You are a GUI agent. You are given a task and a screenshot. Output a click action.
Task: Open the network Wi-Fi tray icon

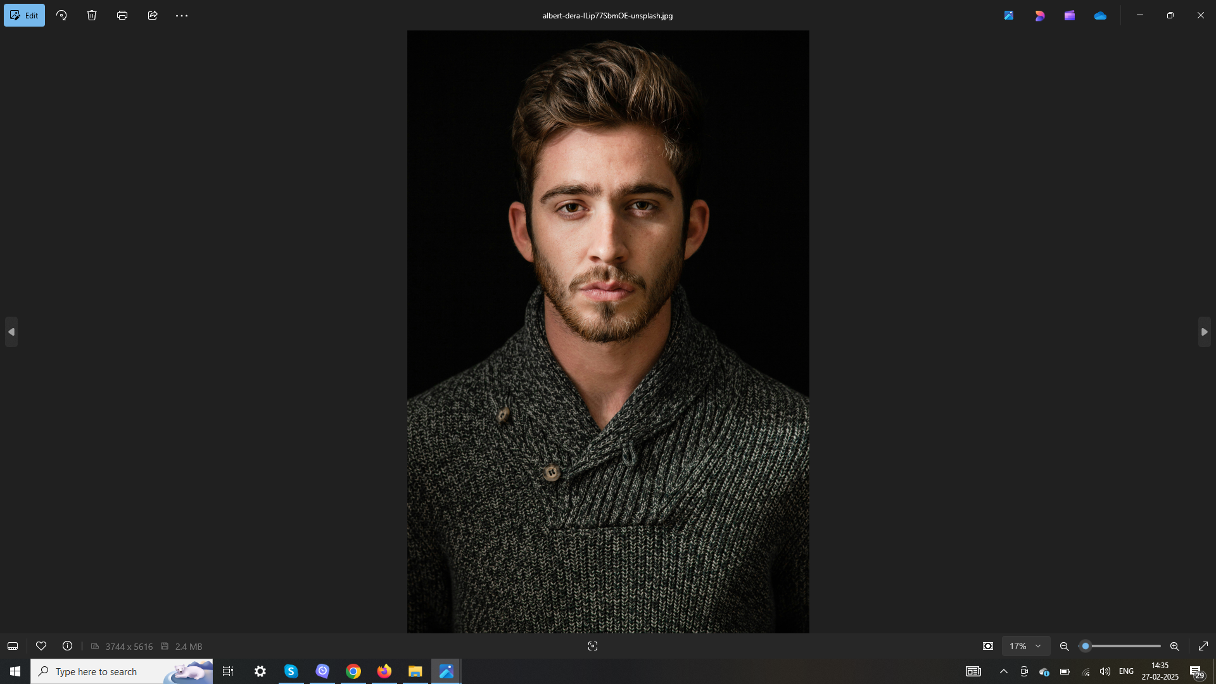coord(1086,671)
